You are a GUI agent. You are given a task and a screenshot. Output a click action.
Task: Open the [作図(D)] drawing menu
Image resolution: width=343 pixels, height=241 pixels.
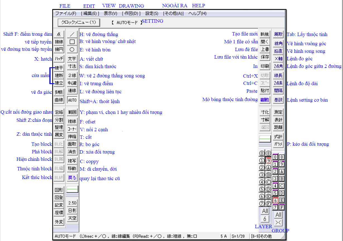coord(131,13)
